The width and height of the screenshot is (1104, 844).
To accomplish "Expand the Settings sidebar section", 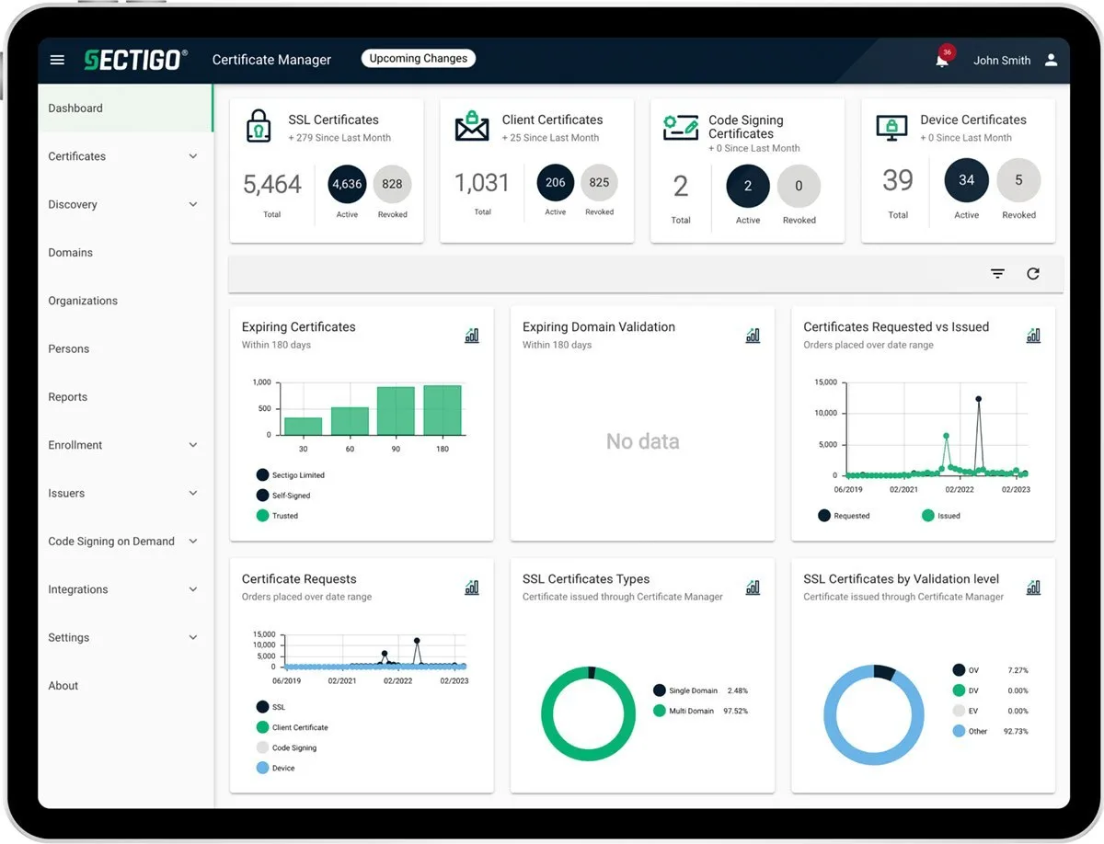I will click(x=193, y=637).
